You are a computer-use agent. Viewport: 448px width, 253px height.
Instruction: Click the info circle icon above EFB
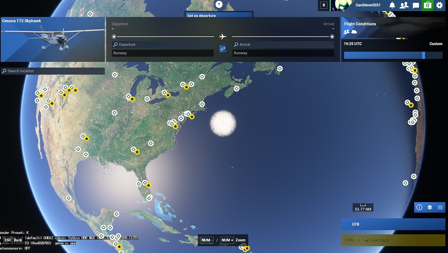click(419, 207)
